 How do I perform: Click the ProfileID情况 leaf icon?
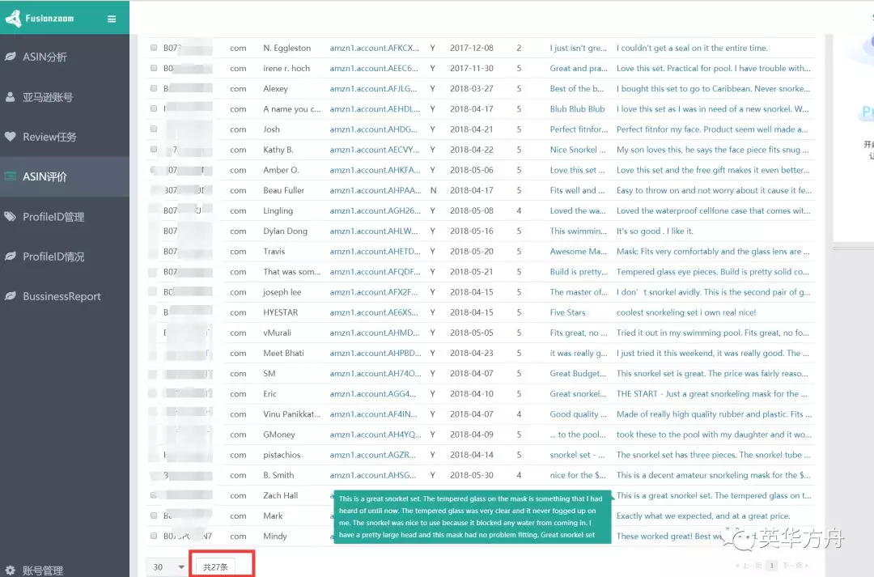point(10,257)
